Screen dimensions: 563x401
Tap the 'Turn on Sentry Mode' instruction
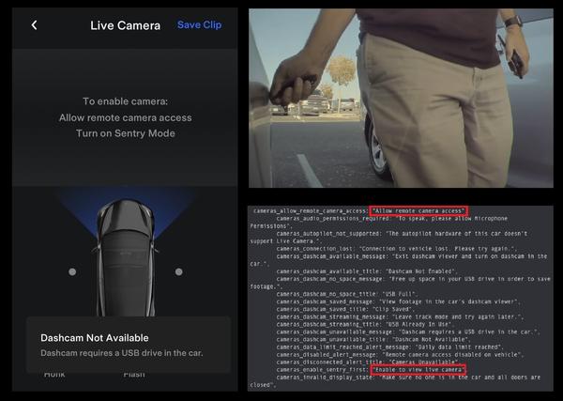[x=126, y=133]
